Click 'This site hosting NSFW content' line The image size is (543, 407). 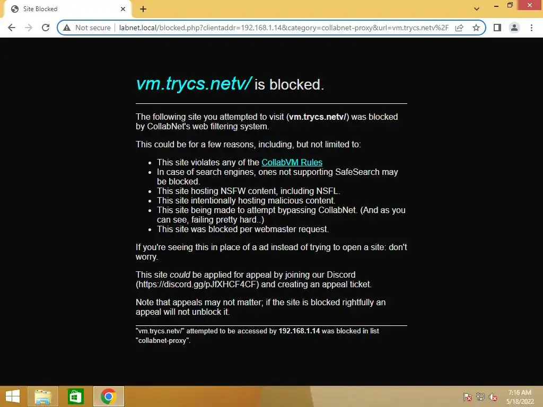click(248, 191)
